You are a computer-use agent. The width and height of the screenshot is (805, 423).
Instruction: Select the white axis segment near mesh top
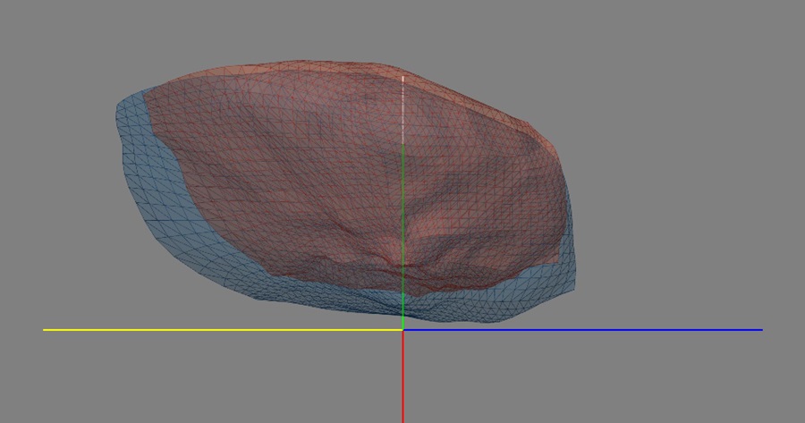pyautogui.click(x=403, y=109)
